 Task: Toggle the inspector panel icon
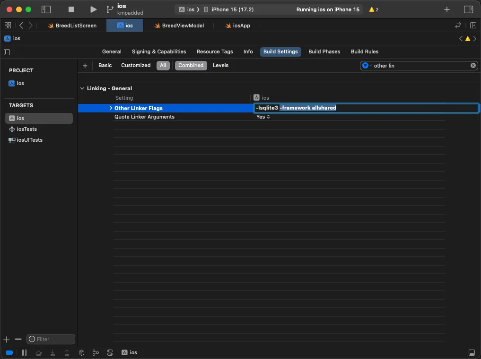(x=468, y=9)
